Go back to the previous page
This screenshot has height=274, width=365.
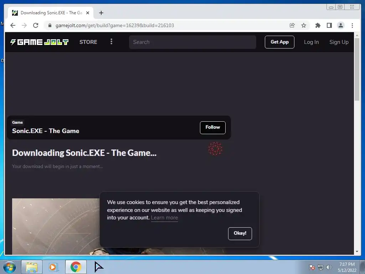click(x=13, y=25)
